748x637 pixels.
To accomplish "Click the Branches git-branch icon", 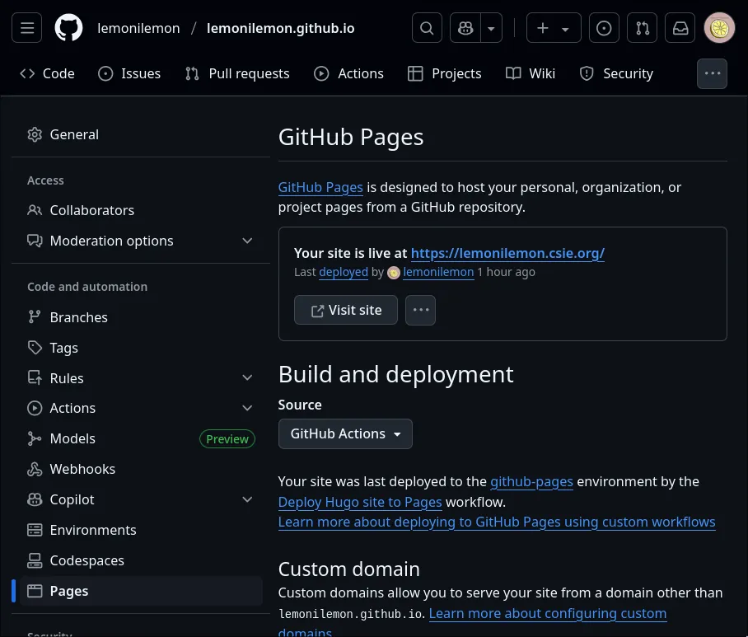I will click(x=35, y=317).
